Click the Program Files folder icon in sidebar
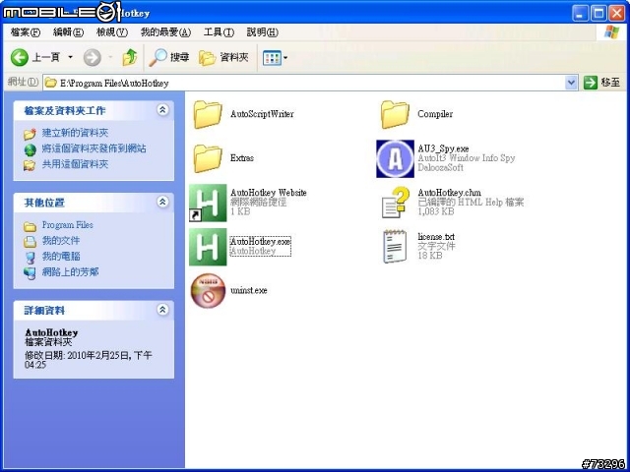630x472 pixels. pyautogui.click(x=30, y=226)
